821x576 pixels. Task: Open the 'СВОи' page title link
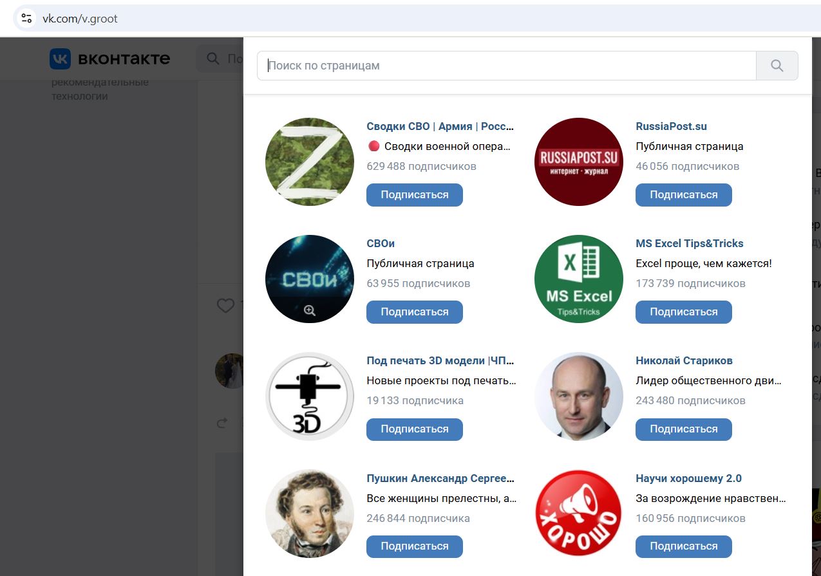[381, 243]
